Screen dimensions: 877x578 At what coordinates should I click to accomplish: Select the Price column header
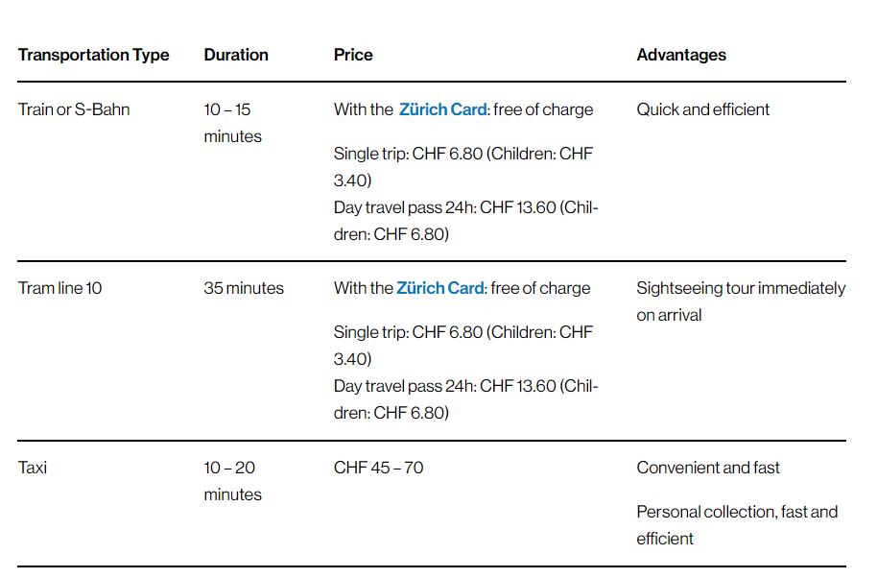tap(353, 55)
